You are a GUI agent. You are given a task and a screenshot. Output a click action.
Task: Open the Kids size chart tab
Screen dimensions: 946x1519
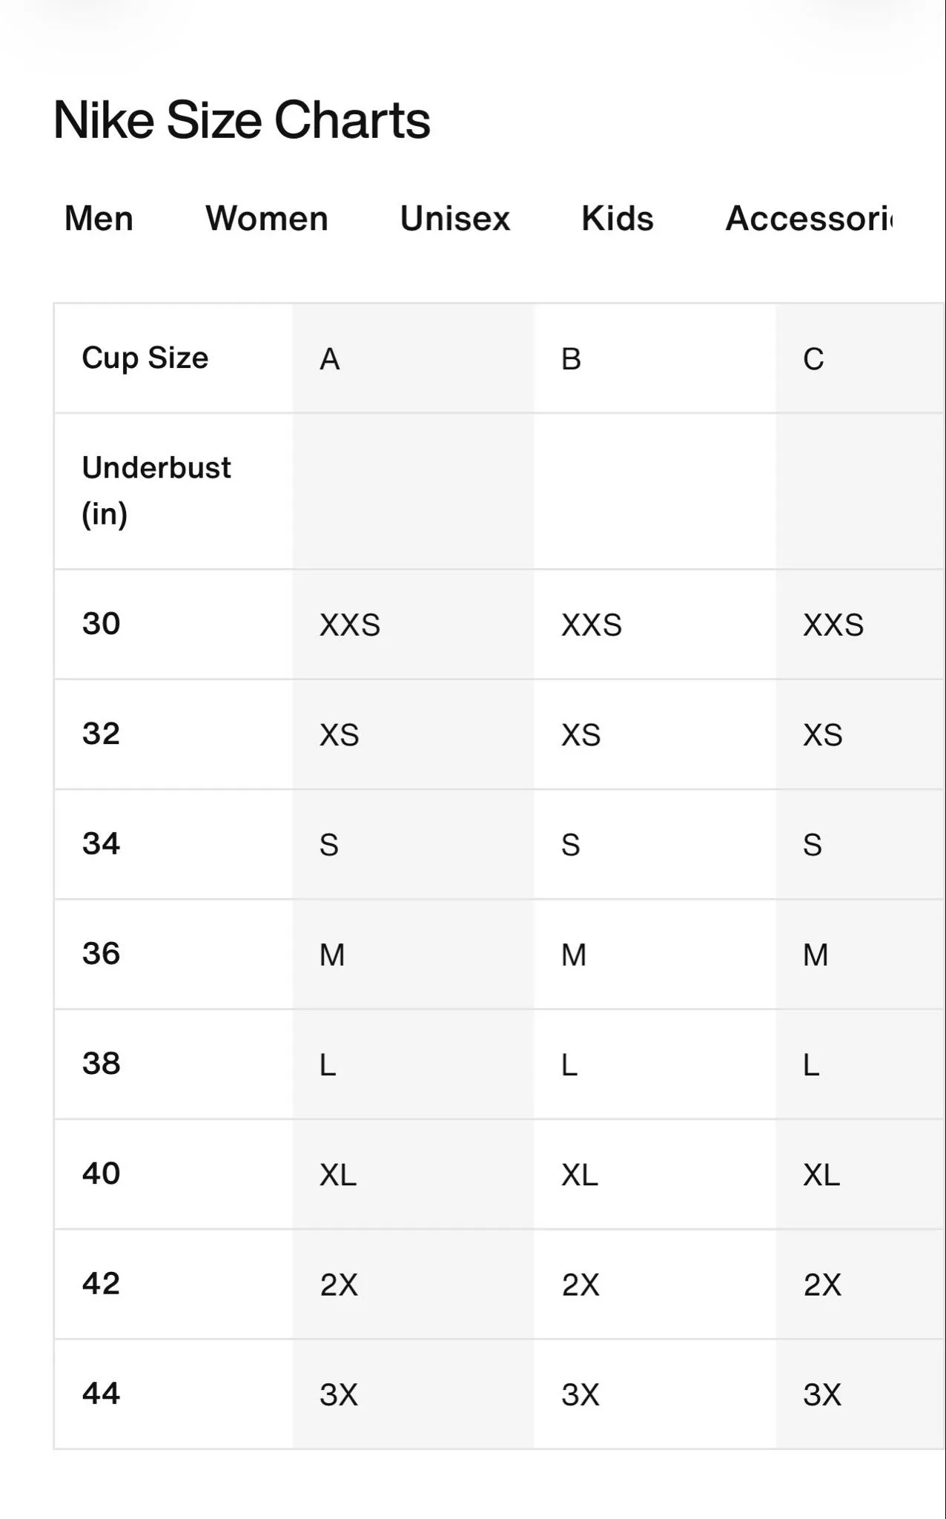618,219
